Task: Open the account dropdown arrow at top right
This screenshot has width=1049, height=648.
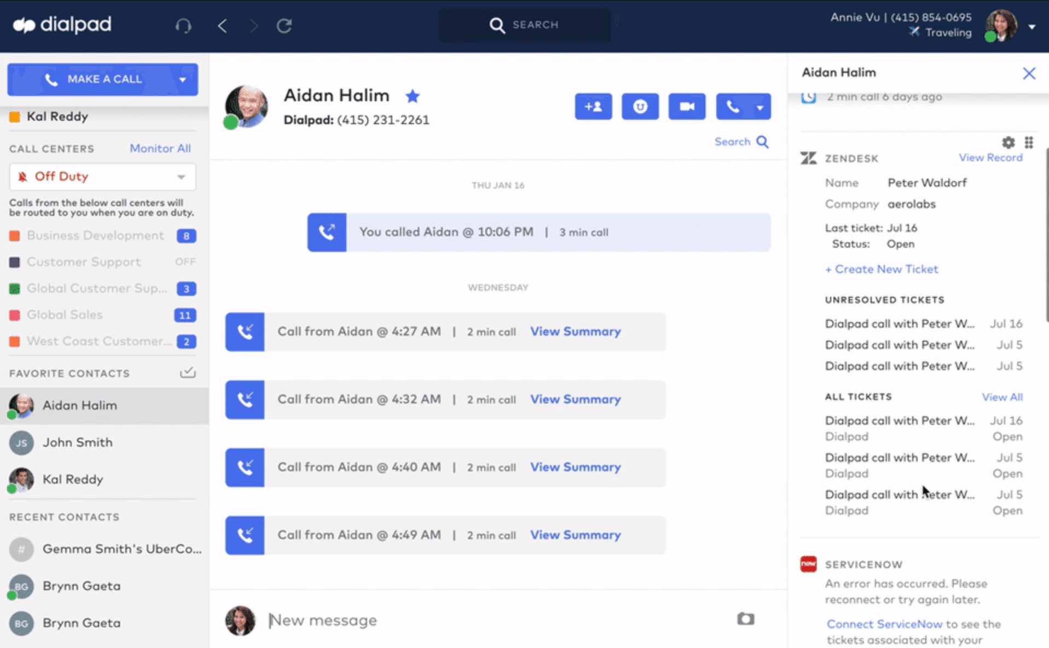Action: tap(1031, 26)
